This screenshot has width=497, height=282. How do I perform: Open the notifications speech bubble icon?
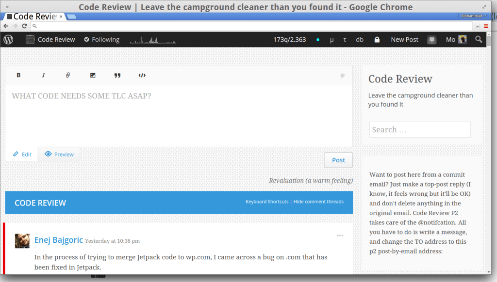coord(431,40)
